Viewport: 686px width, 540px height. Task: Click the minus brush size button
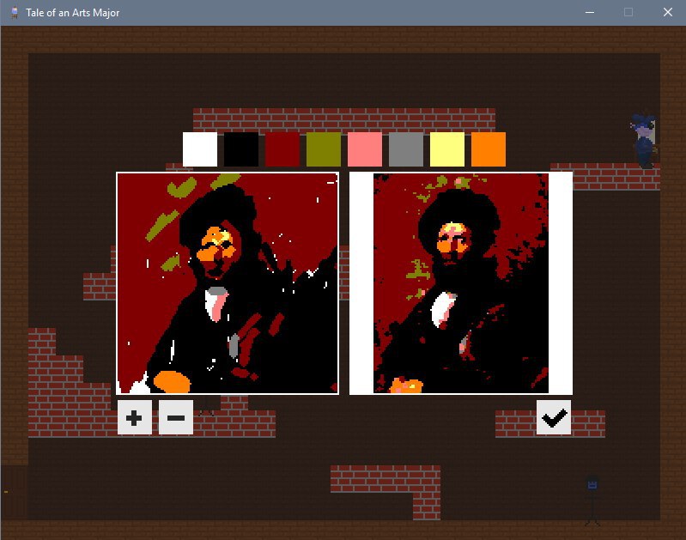175,417
